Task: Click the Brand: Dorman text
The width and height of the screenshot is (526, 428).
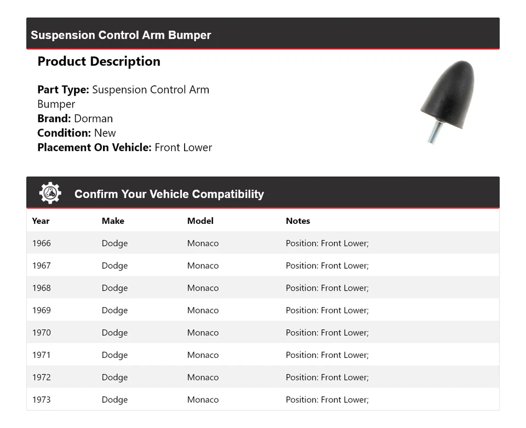Action: point(75,118)
